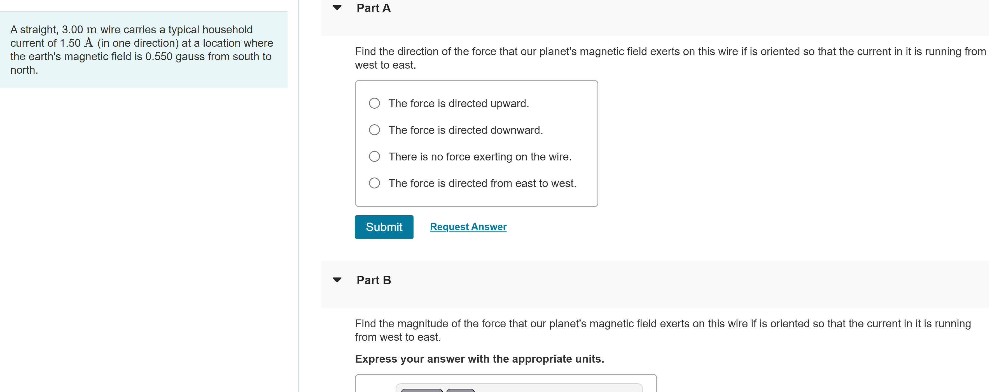Collapse Part A with its disclosure triangle

pyautogui.click(x=338, y=8)
